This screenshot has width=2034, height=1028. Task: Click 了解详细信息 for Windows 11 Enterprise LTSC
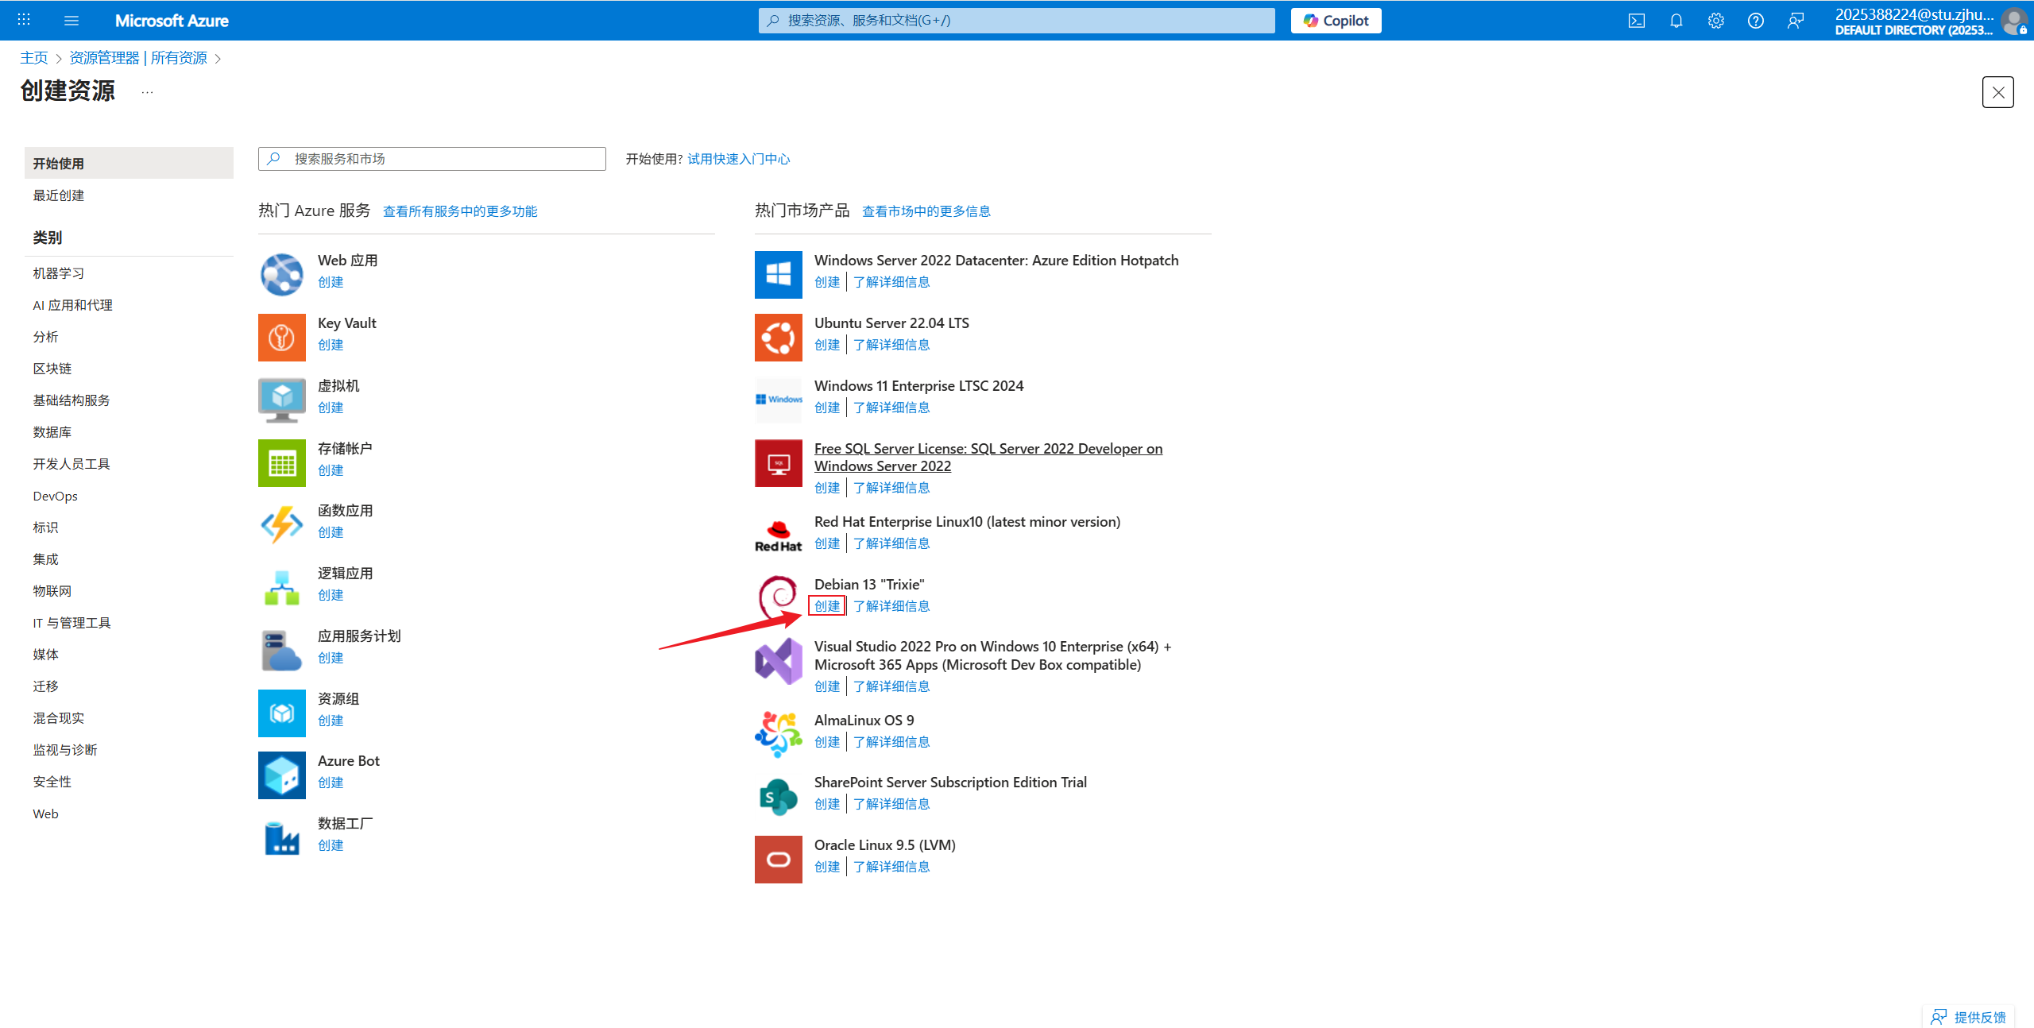[x=891, y=408]
